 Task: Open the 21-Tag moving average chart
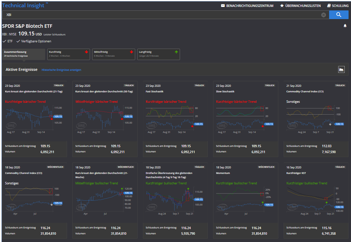34,119
